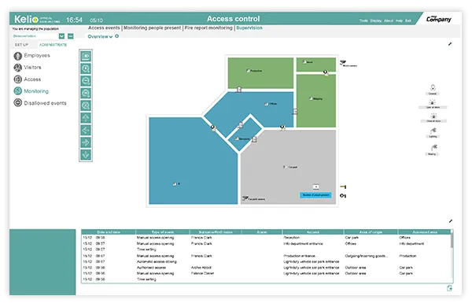This screenshot has width=472, height=307.
Task: Open Fire report monitoring tab
Action: pos(208,28)
